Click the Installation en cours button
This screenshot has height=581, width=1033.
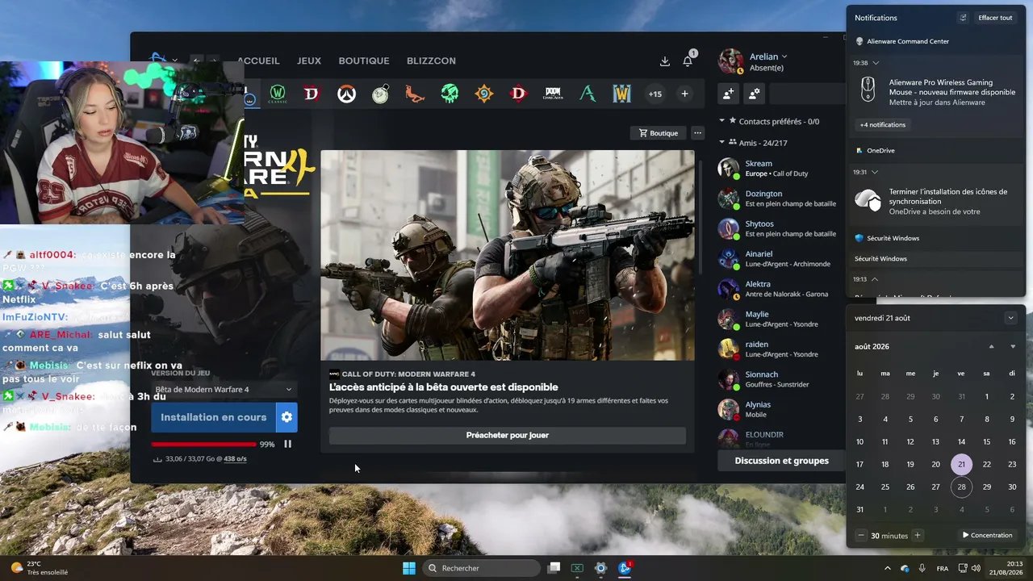[x=213, y=417]
